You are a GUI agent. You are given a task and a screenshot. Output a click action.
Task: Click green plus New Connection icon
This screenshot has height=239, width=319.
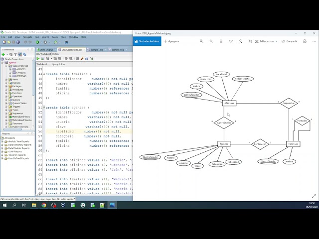(3, 54)
